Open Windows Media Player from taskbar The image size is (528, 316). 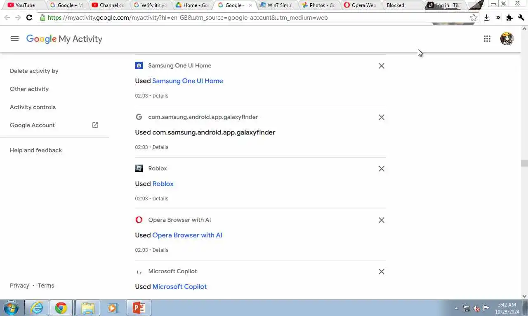[113, 308]
